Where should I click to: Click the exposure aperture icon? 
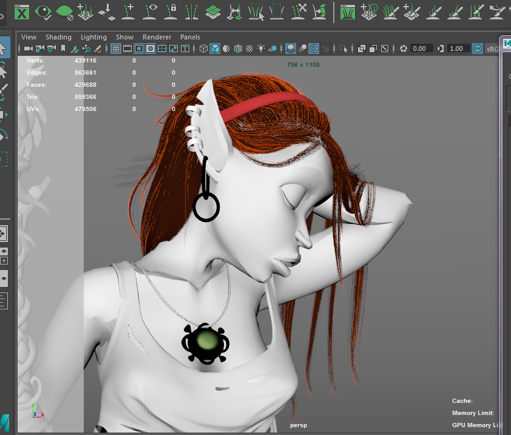tap(404, 49)
